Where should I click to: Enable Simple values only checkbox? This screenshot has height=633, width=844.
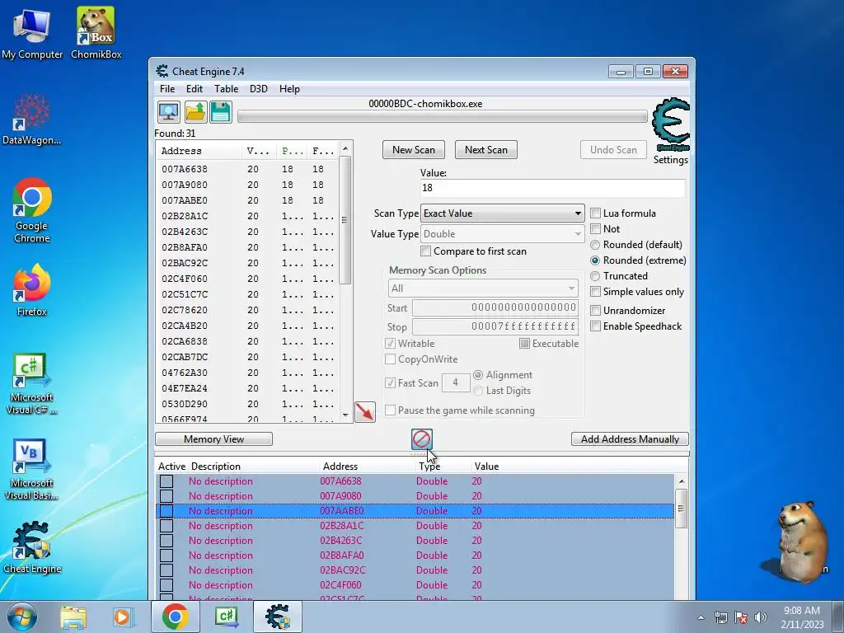pyautogui.click(x=595, y=292)
